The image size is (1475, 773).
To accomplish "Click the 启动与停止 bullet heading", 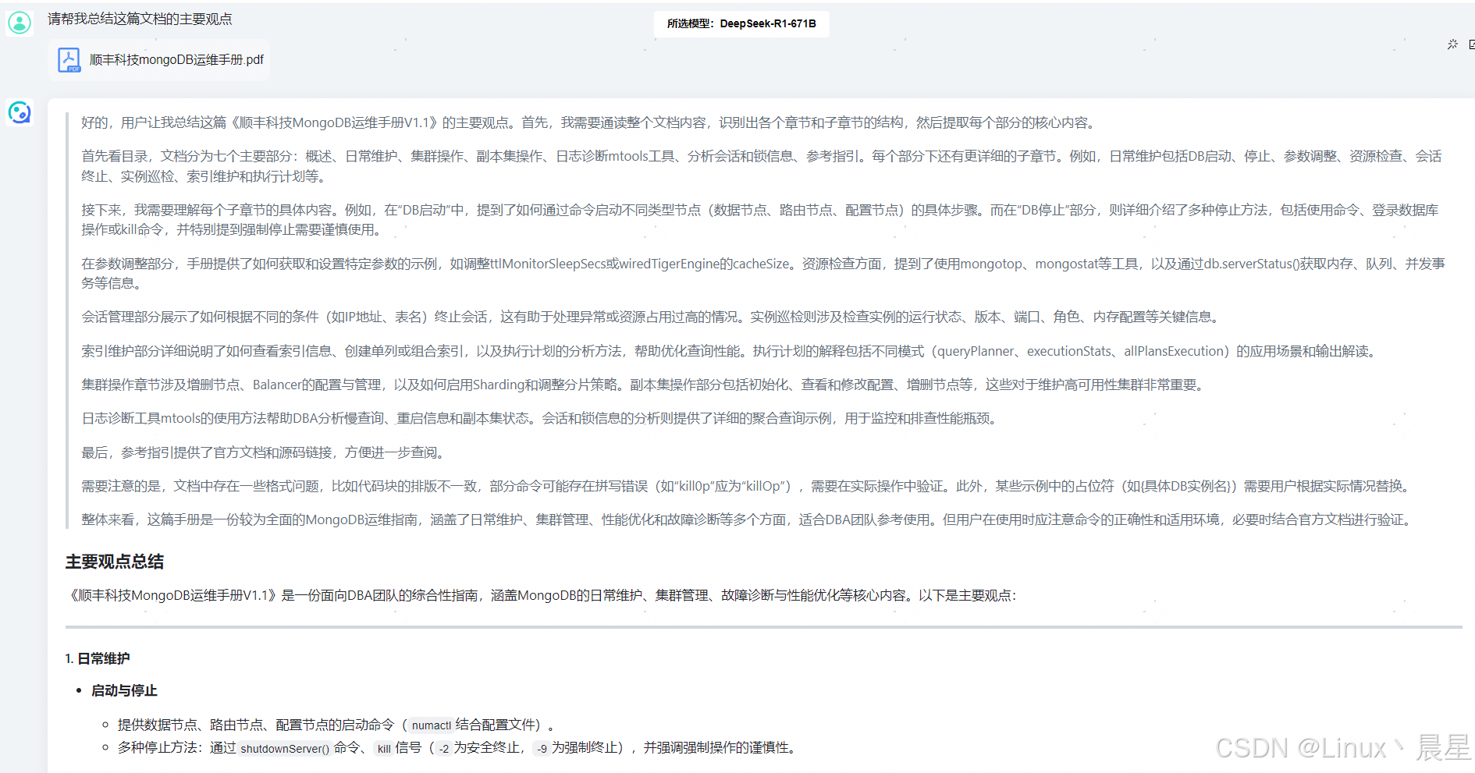I will click(x=124, y=690).
